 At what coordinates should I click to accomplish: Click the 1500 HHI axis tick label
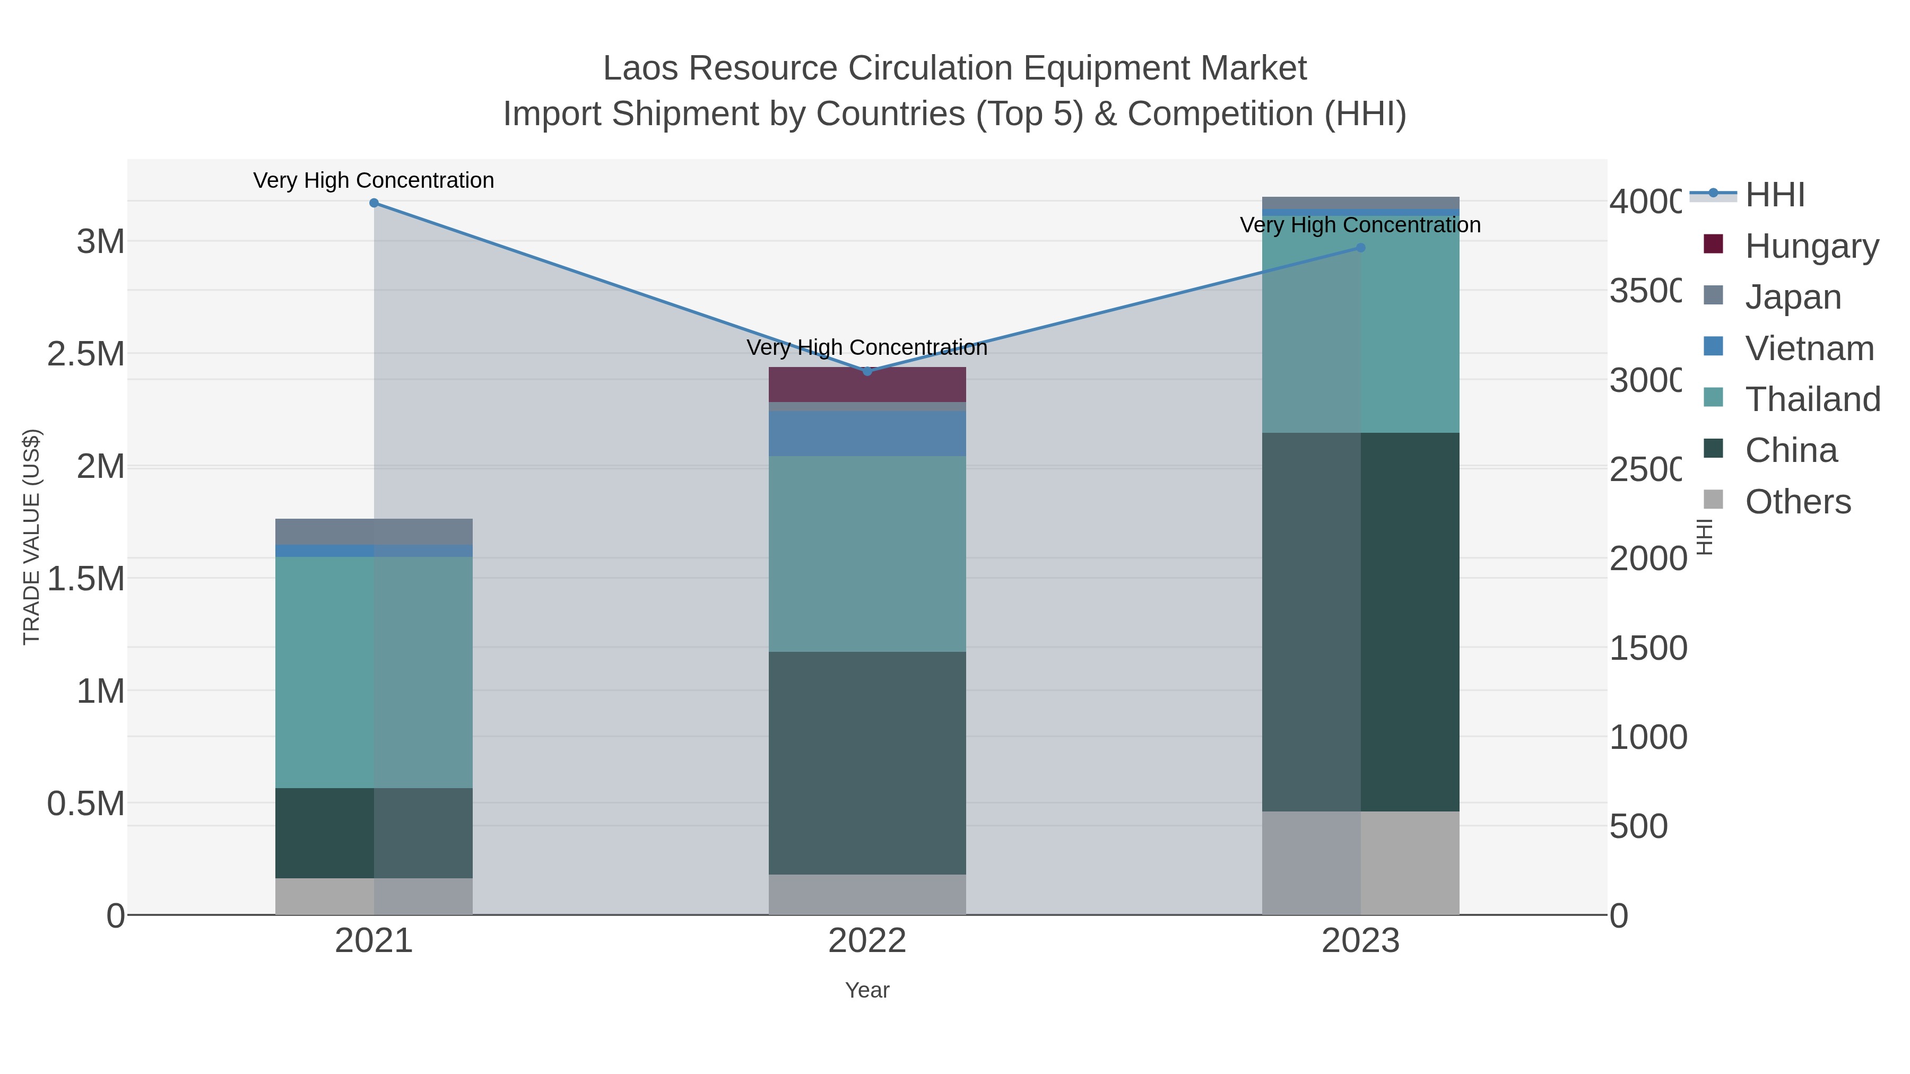pos(1648,649)
